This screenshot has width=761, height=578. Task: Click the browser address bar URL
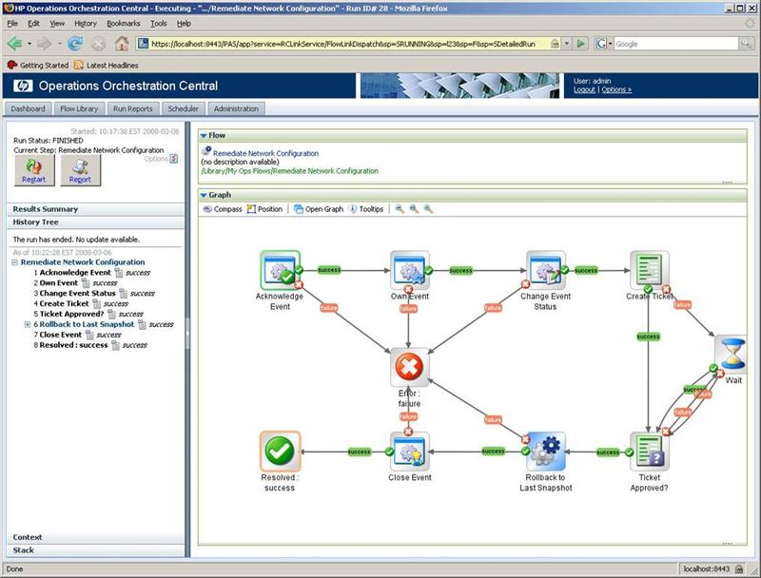tap(343, 44)
